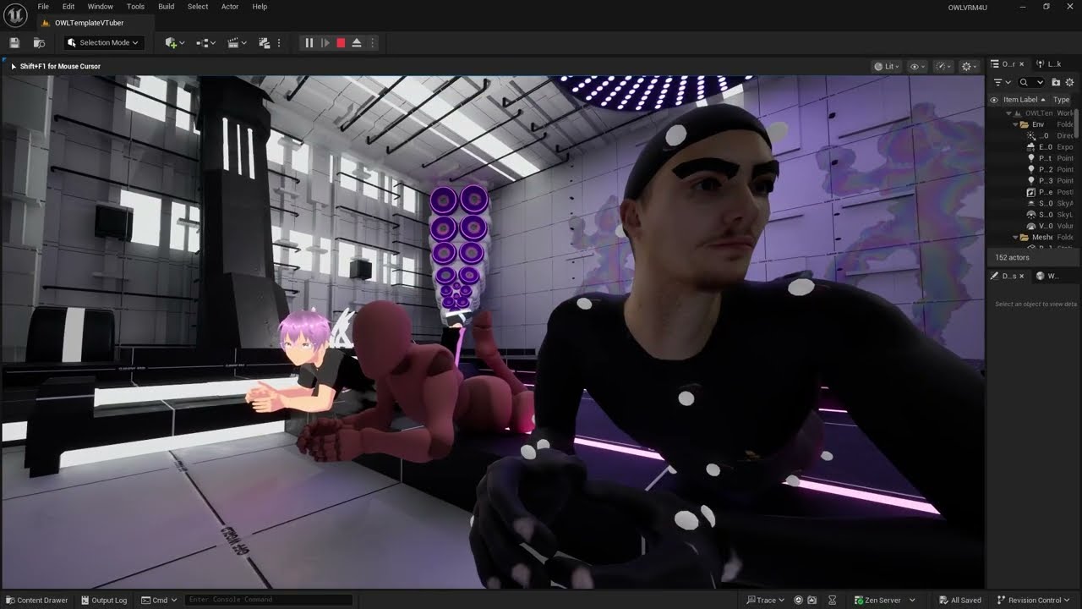Collapse the Meshes folder
The height and width of the screenshot is (609, 1082).
(x=1016, y=237)
